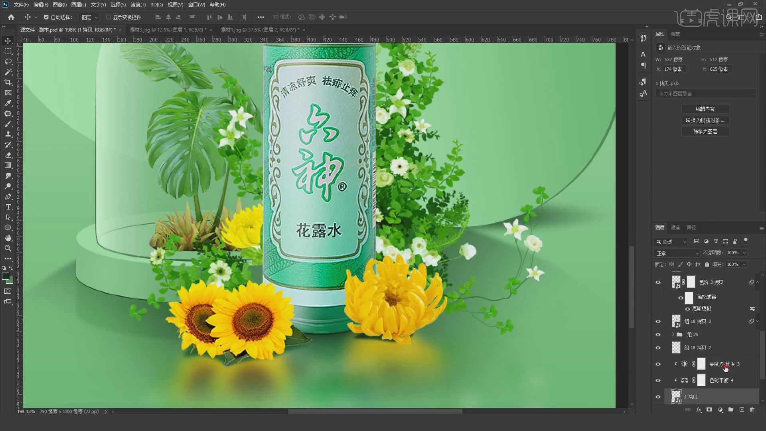Pick the Lasso tool
The height and width of the screenshot is (431, 766).
click(x=8, y=61)
